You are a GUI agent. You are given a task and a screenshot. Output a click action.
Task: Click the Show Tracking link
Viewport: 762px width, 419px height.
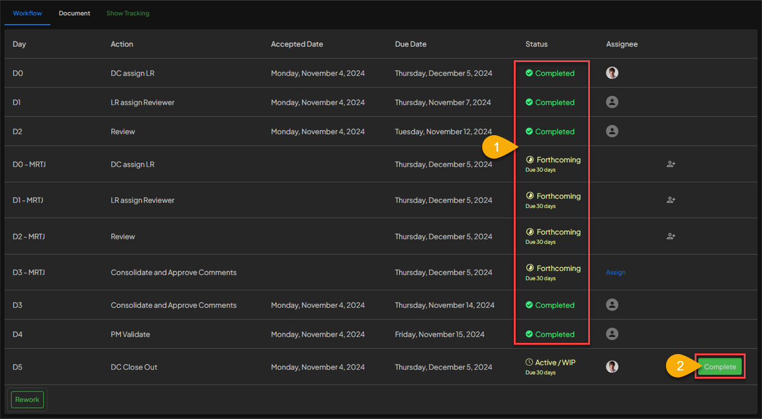pos(128,13)
